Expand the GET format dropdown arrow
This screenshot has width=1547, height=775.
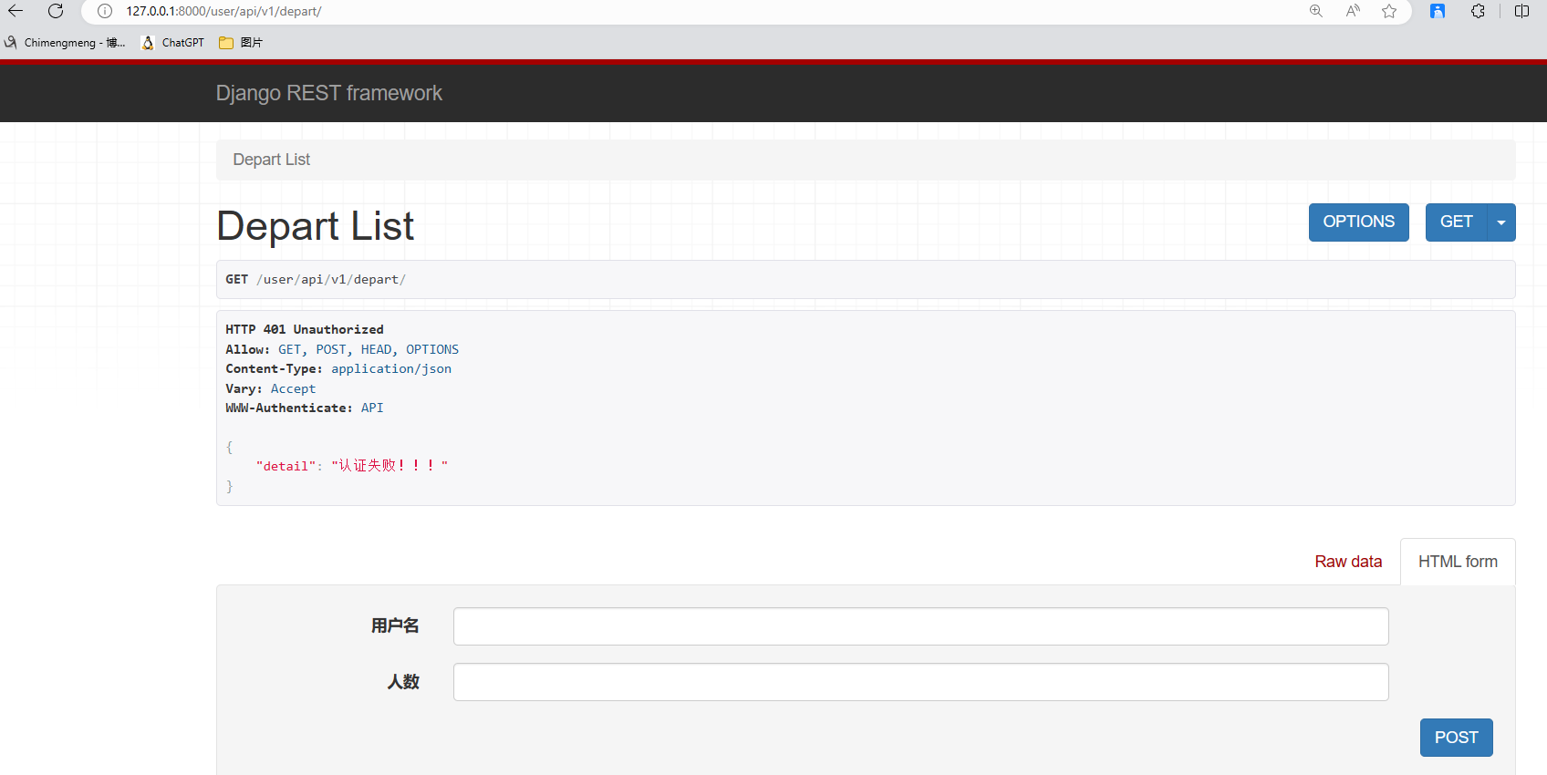[1501, 222]
